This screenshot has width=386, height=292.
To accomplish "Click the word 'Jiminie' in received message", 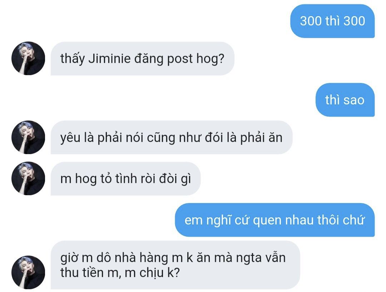I will point(109,59).
